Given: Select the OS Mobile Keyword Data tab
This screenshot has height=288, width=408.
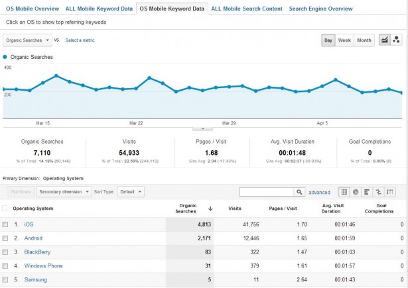Looking at the screenshot, I should [172, 9].
